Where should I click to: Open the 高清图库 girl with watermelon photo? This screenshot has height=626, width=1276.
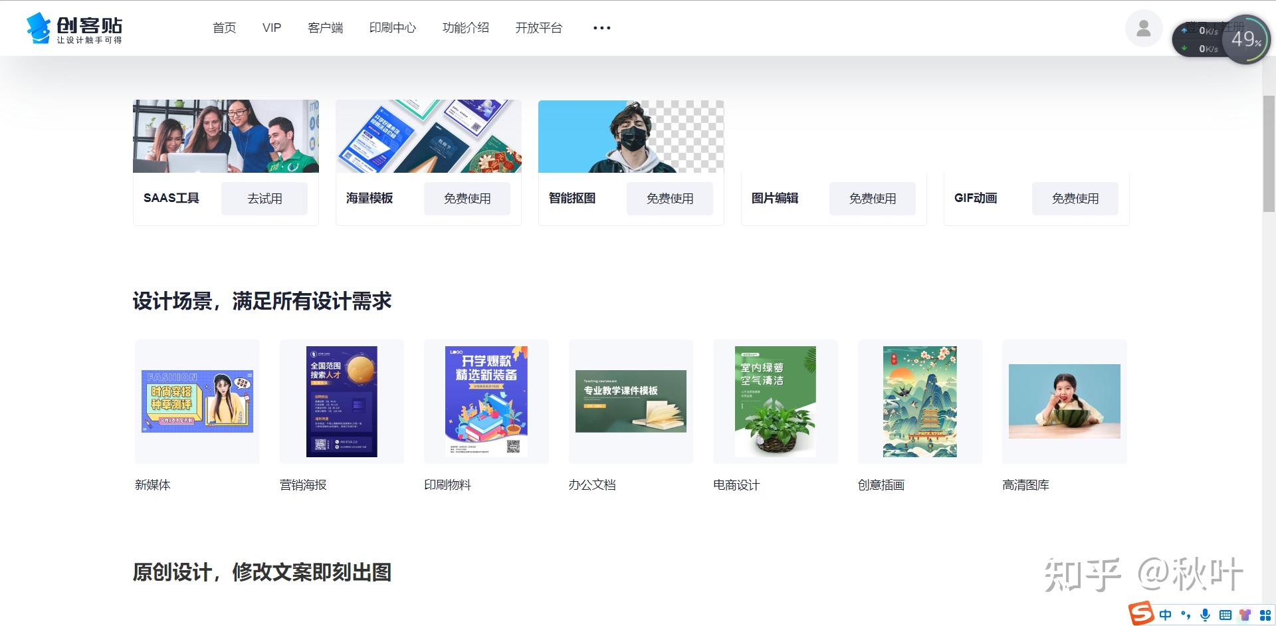click(1065, 401)
